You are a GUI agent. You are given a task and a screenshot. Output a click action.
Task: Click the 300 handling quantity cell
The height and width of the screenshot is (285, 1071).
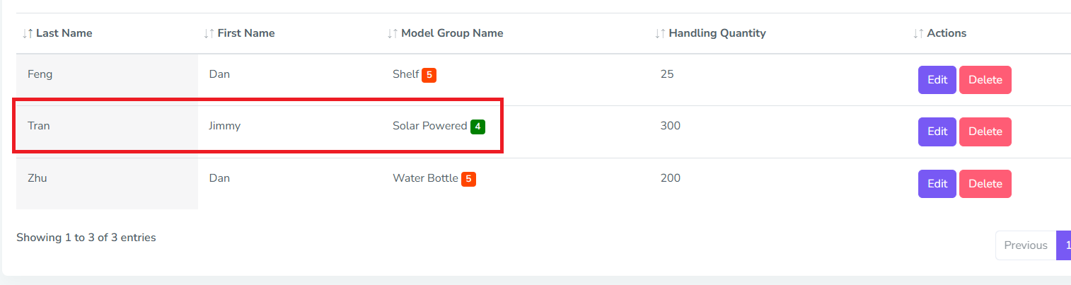click(670, 126)
